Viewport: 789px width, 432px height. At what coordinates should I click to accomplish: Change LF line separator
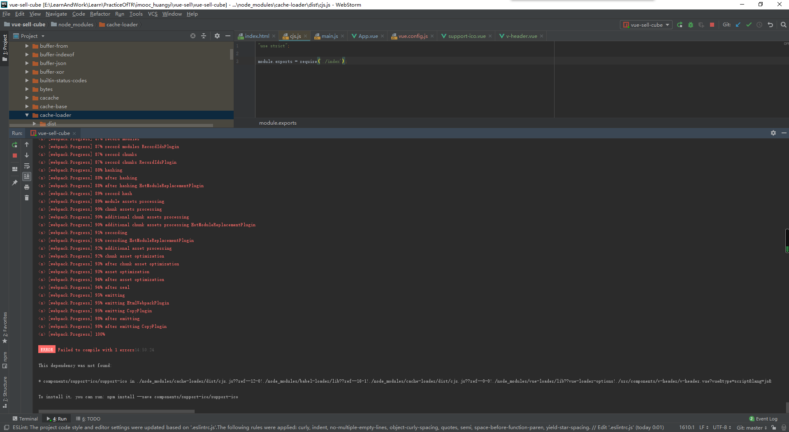704,427
